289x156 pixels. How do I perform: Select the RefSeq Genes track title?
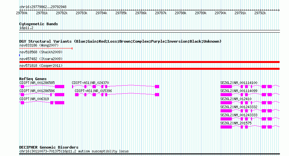(x=33, y=79)
